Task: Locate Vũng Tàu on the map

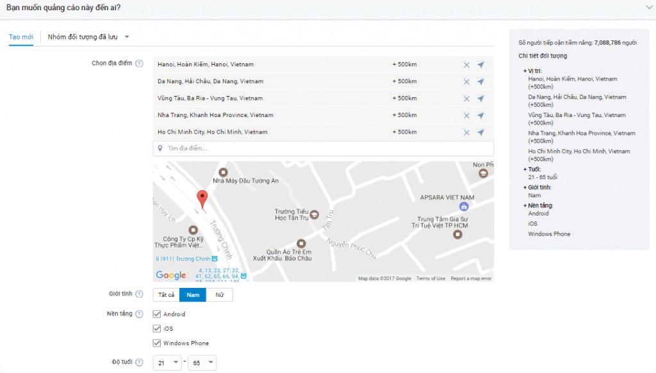Action: (x=480, y=99)
